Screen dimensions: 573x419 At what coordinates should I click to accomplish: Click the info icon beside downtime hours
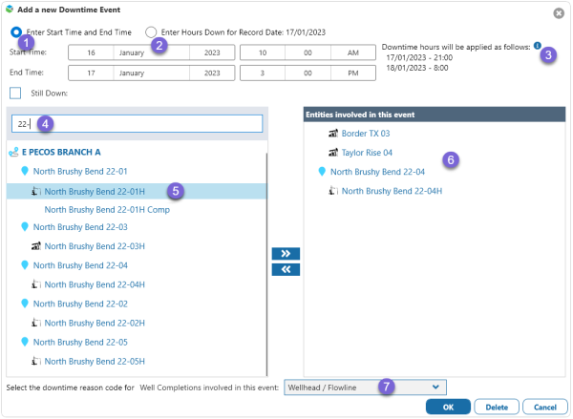537,45
